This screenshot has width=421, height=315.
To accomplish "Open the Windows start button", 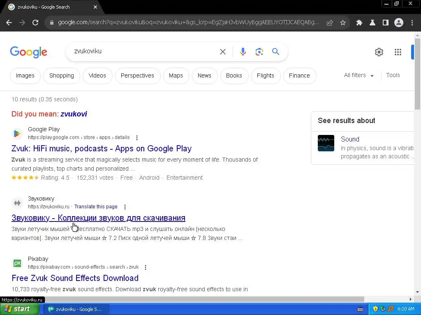I will tap(19, 309).
